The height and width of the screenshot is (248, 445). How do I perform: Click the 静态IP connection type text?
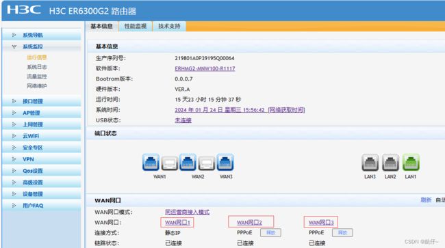(173, 233)
